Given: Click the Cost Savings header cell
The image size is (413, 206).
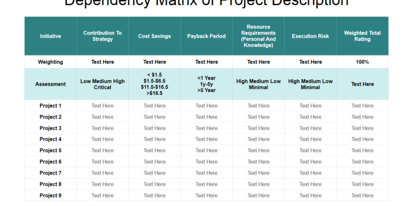Looking at the screenshot, I should (x=155, y=36).
